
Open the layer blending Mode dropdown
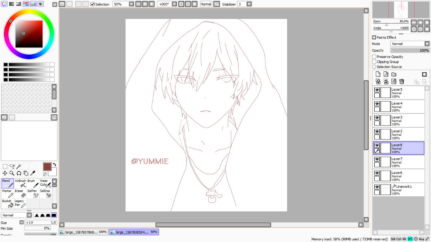coord(427,44)
